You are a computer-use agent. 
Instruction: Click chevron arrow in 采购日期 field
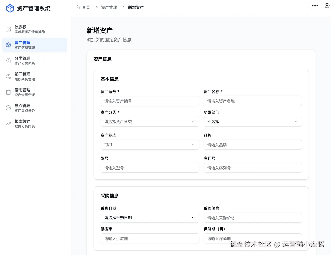[x=193, y=218]
